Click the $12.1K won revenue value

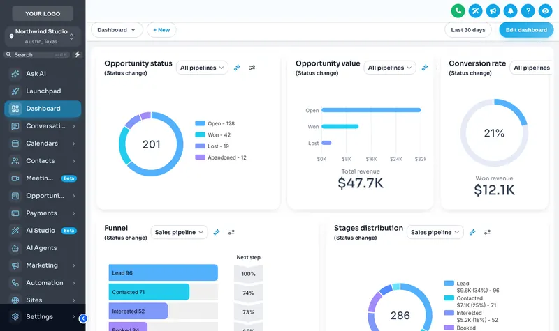pyautogui.click(x=494, y=190)
